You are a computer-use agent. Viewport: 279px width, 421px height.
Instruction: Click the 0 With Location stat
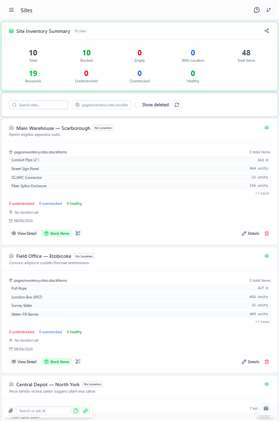point(193,55)
